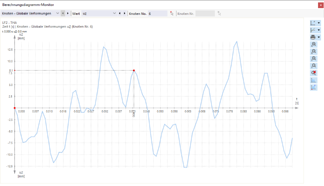Click the 0.098 time axis label
The width and height of the screenshot is (324, 186).
point(285,112)
